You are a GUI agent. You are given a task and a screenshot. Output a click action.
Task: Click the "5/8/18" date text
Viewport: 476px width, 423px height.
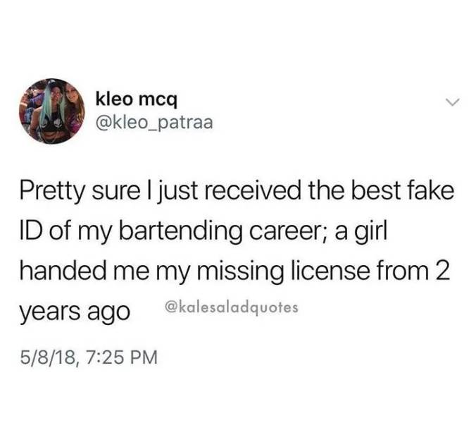click(48, 357)
